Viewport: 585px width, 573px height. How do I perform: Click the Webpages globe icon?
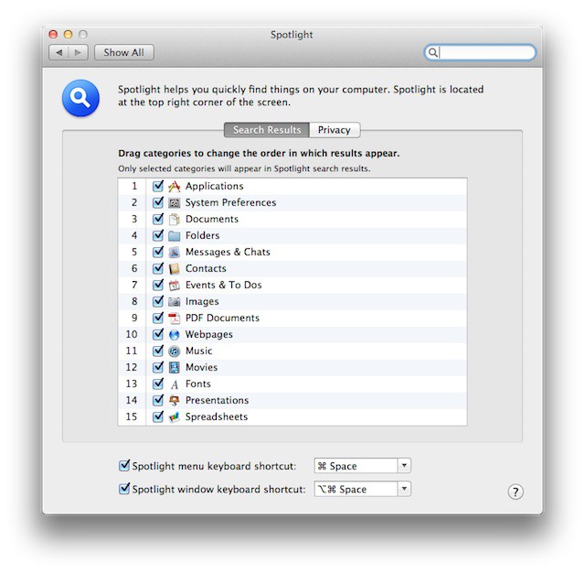point(175,334)
